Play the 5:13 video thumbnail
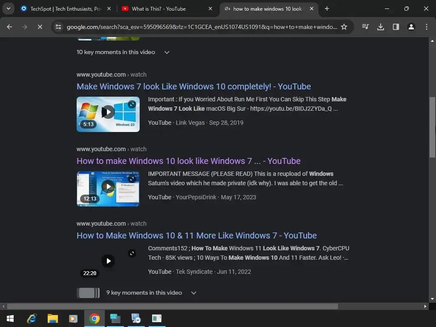Screen dimensions: 436x327 point(108,112)
